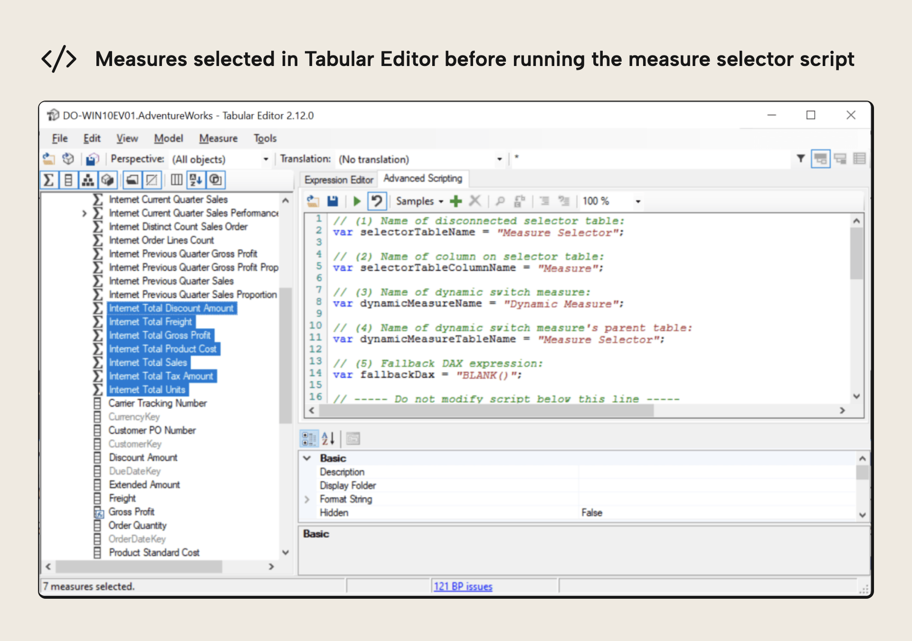Click the property pages icon
Screen dimensions: 912x641
[353, 439]
